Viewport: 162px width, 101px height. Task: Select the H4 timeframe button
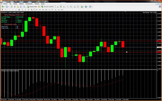pos(52,10)
